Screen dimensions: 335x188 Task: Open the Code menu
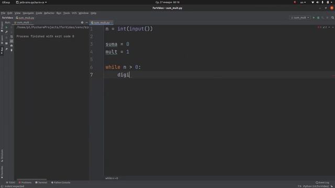[x=39, y=13]
